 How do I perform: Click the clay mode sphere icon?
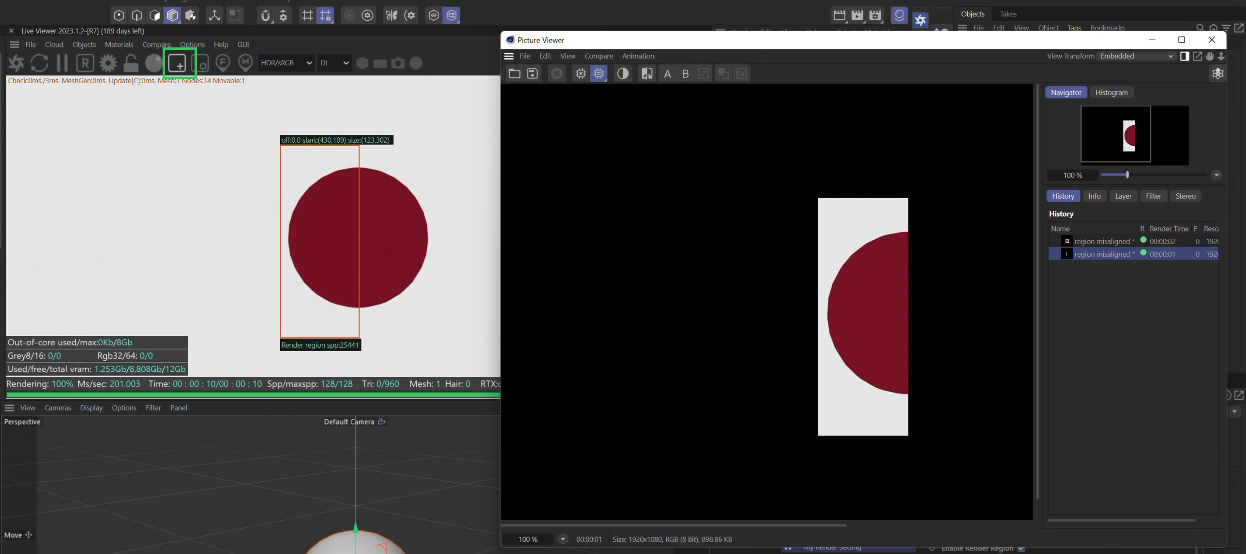154,63
